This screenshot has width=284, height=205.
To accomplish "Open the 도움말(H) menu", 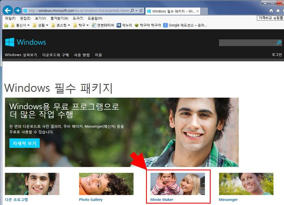I will 95,18.
